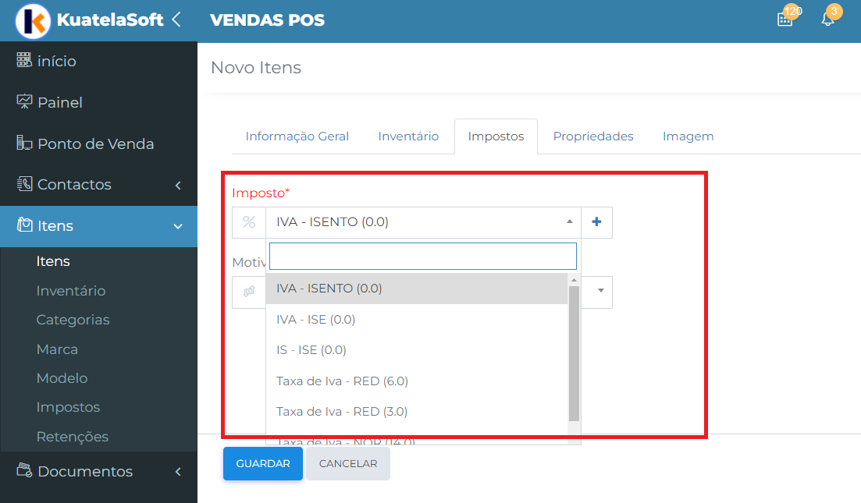Viewport: 861px width, 503px height.
Task: Click the icon beside the Motivo field
Action: (x=249, y=292)
